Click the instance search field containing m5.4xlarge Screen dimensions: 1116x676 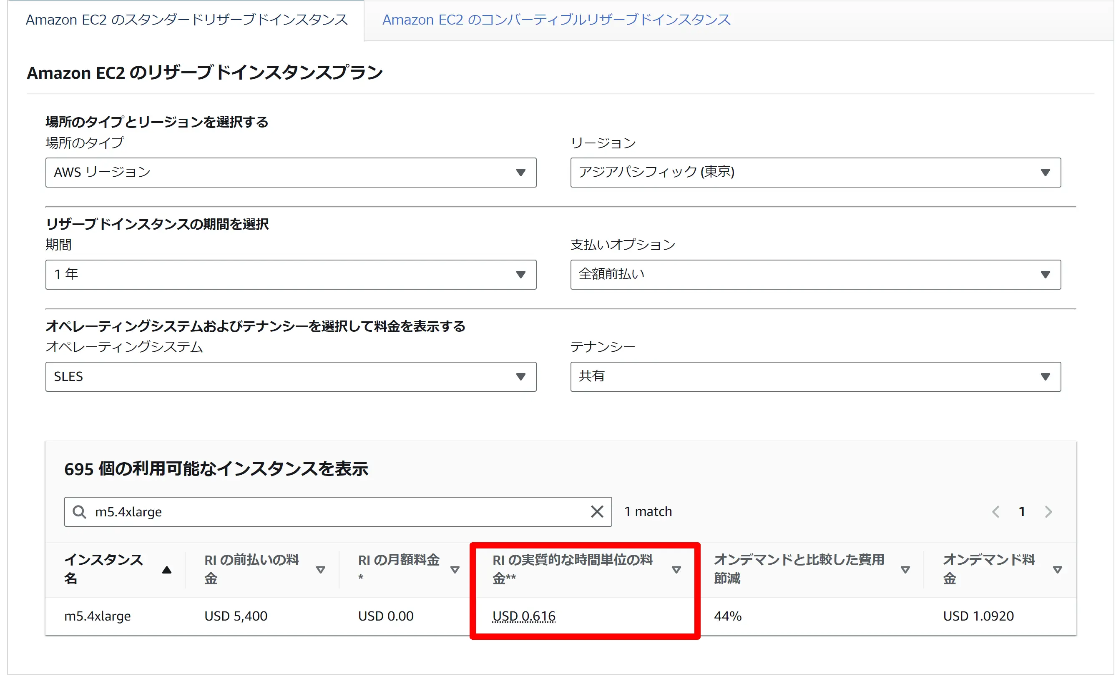click(338, 512)
